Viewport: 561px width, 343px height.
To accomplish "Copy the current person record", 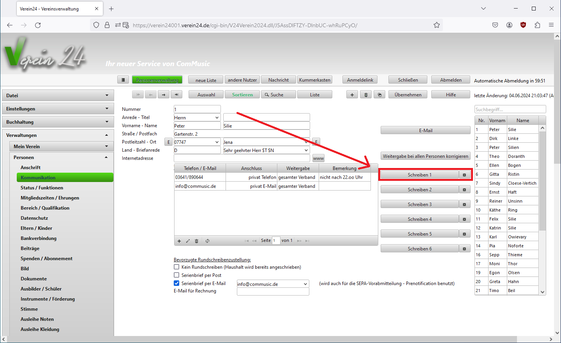I will 379,94.
